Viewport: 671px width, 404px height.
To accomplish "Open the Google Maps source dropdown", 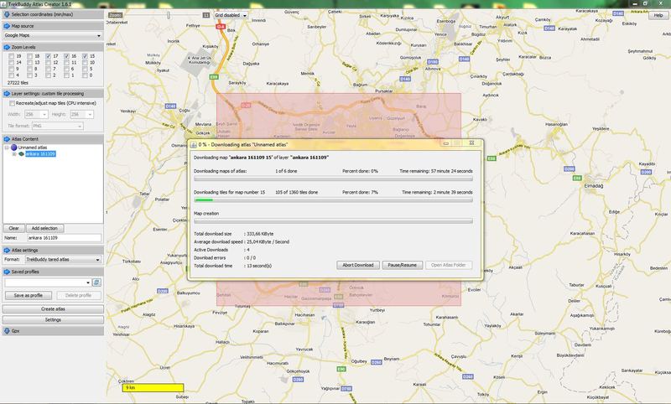I will pos(99,36).
